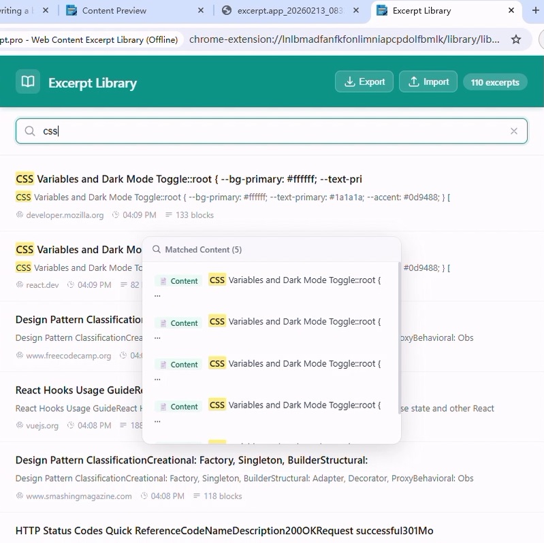Click the third Content badge icon in popup
This screenshot has width=544, height=543.
(163, 365)
